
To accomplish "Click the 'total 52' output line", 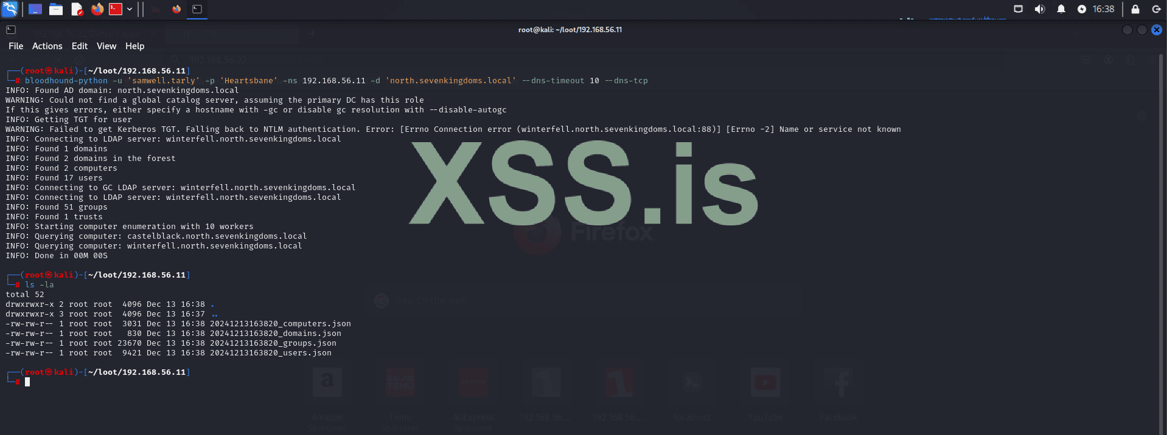I will [25, 295].
